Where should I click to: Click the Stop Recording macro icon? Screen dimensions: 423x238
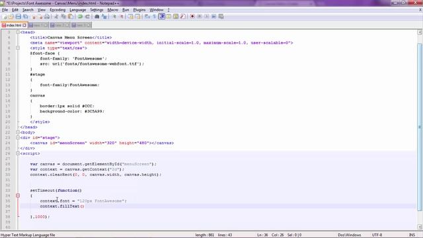[200, 17]
